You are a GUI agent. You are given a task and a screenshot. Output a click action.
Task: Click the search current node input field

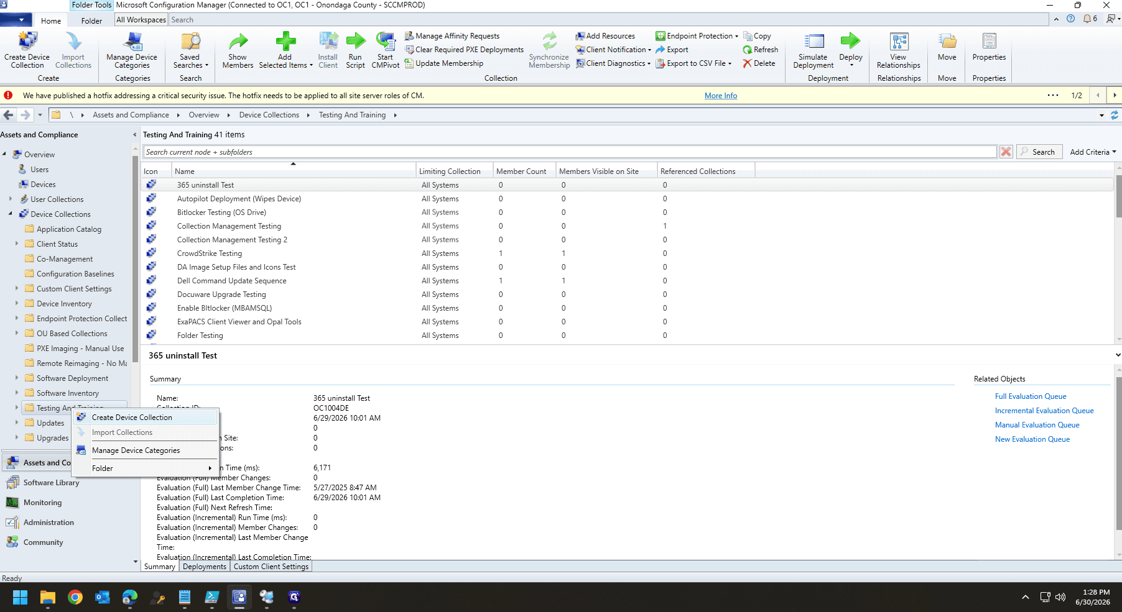570,152
